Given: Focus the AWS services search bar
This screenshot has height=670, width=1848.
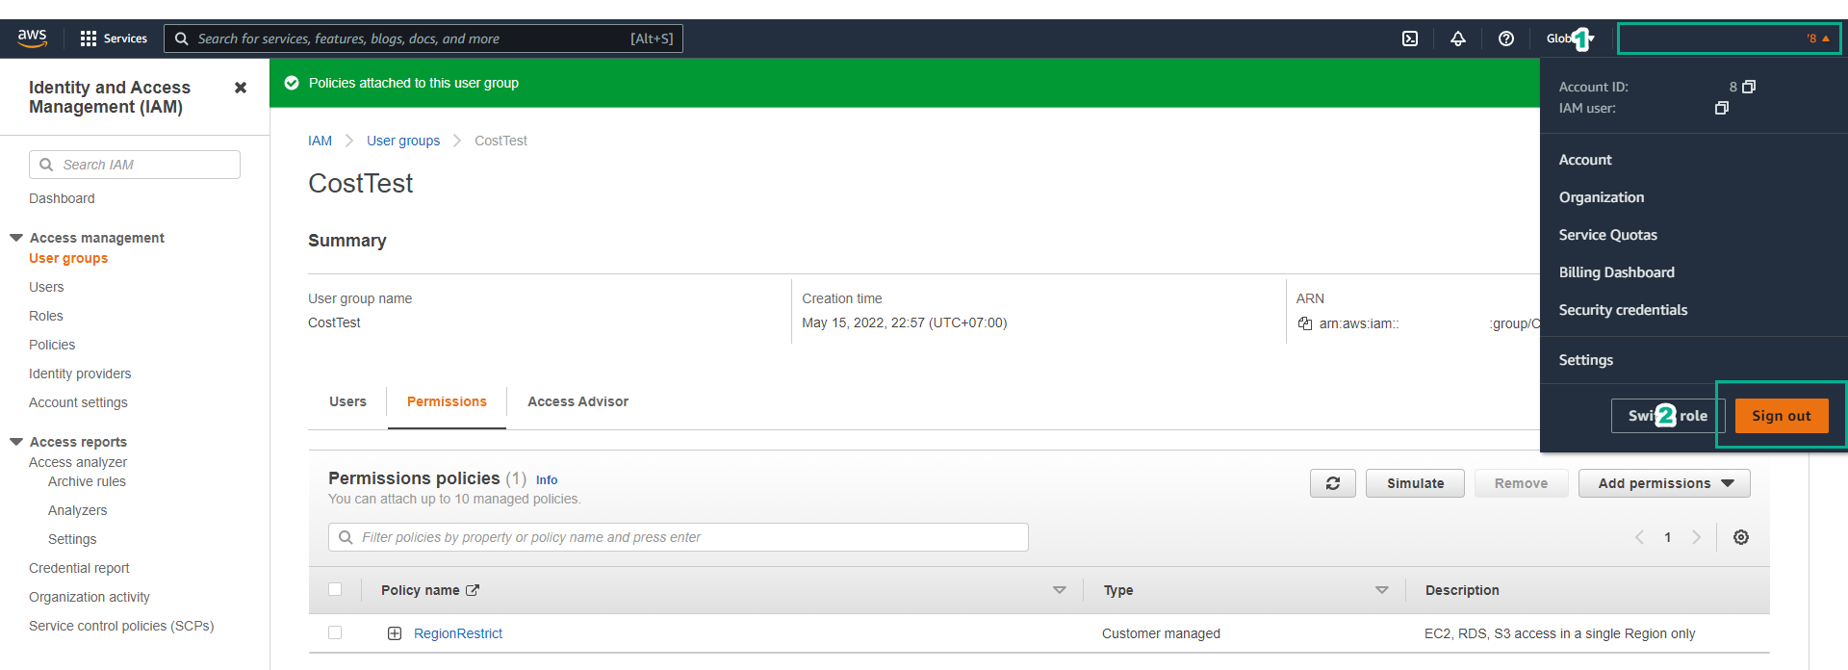Looking at the screenshot, I should tap(423, 39).
